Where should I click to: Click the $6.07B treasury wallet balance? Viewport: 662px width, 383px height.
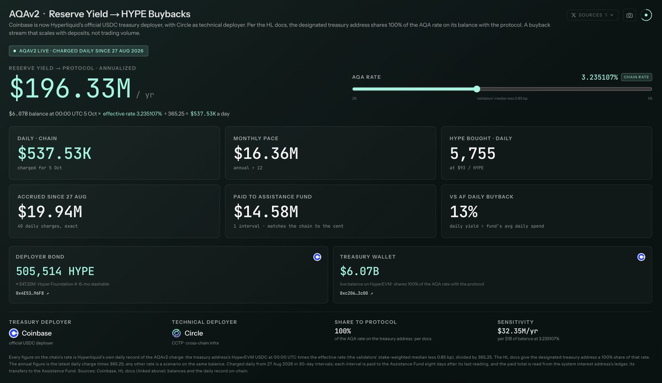tap(359, 271)
